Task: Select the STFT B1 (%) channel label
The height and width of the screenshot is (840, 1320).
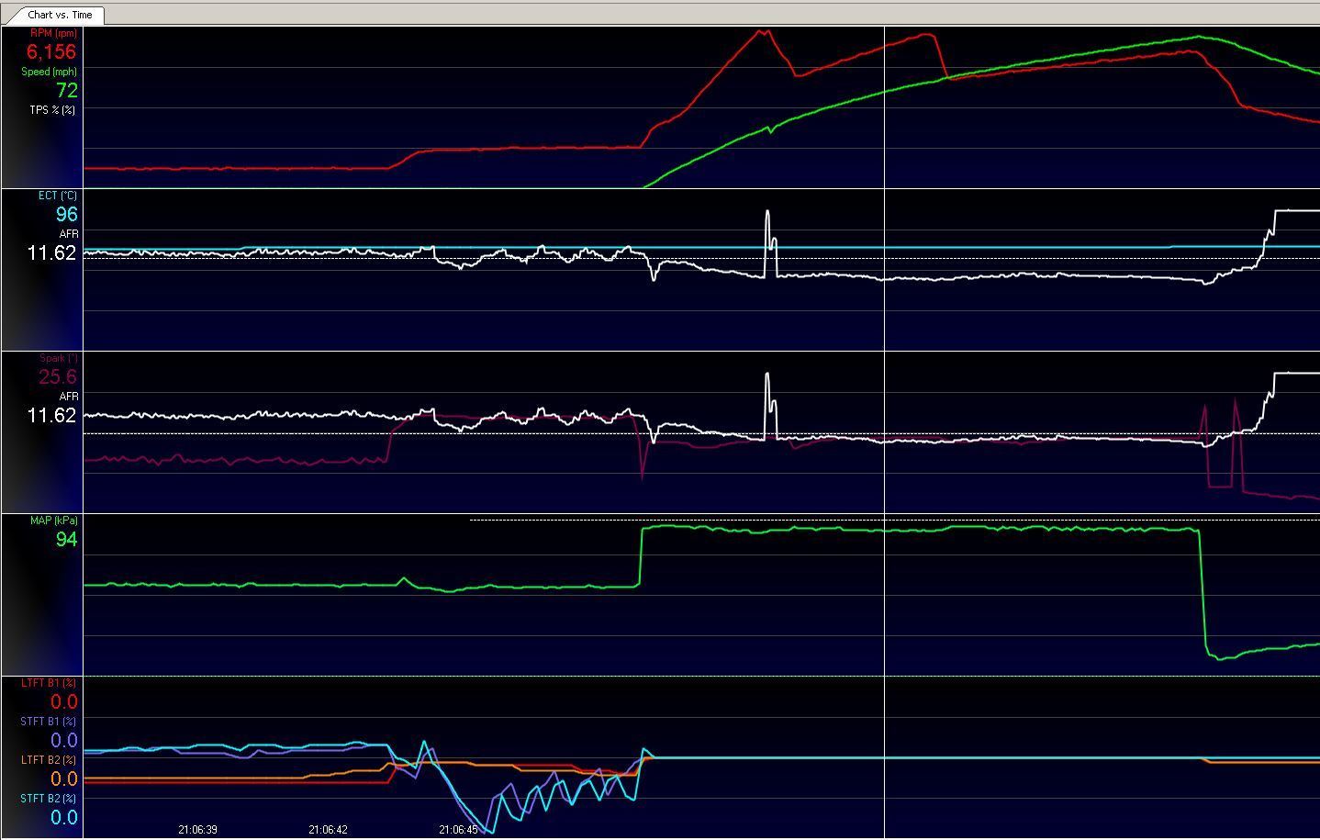Action: click(x=49, y=722)
